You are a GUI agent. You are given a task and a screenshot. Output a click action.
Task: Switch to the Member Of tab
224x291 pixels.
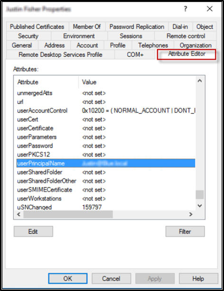point(87,27)
